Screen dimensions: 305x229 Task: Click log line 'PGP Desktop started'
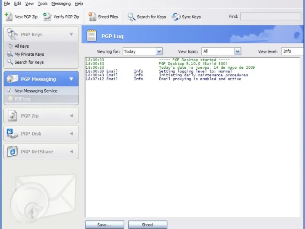(x=194, y=60)
